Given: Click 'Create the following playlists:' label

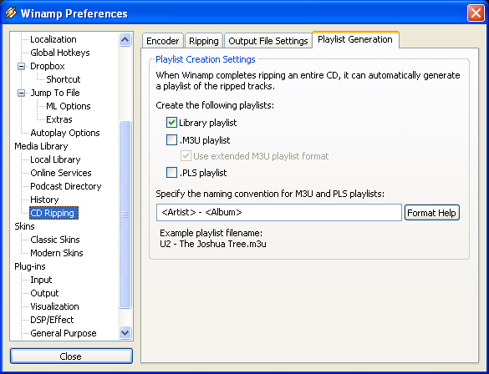Looking at the screenshot, I should coord(215,105).
